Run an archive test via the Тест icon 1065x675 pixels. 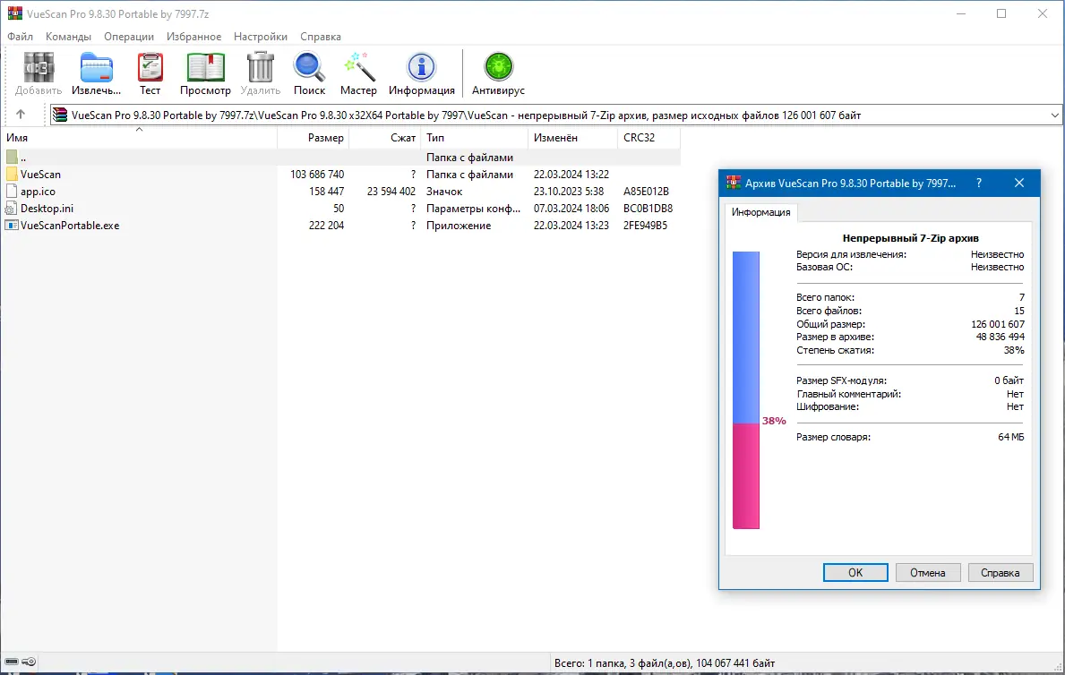click(x=150, y=67)
